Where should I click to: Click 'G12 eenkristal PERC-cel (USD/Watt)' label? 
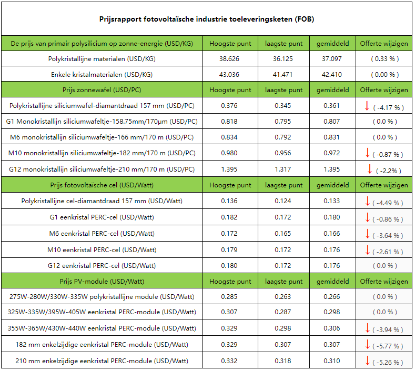[x=102, y=266]
